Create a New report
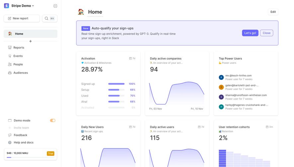 pos(22,18)
